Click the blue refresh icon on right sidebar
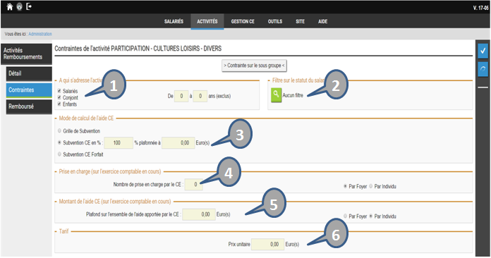 coord(483,69)
